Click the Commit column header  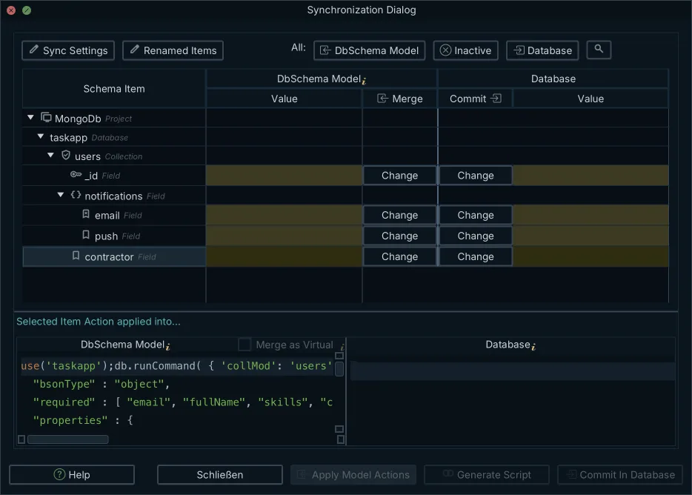point(476,99)
